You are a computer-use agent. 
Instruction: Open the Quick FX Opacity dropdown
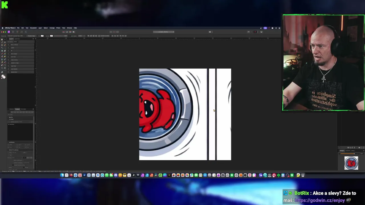click(x=16, y=42)
